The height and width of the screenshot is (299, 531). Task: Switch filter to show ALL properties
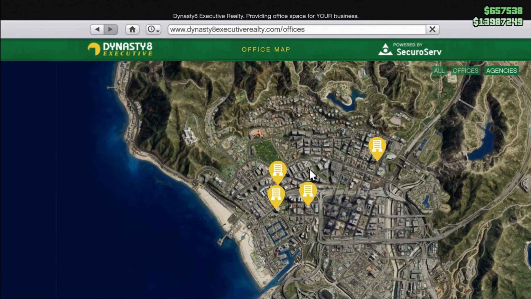(439, 70)
